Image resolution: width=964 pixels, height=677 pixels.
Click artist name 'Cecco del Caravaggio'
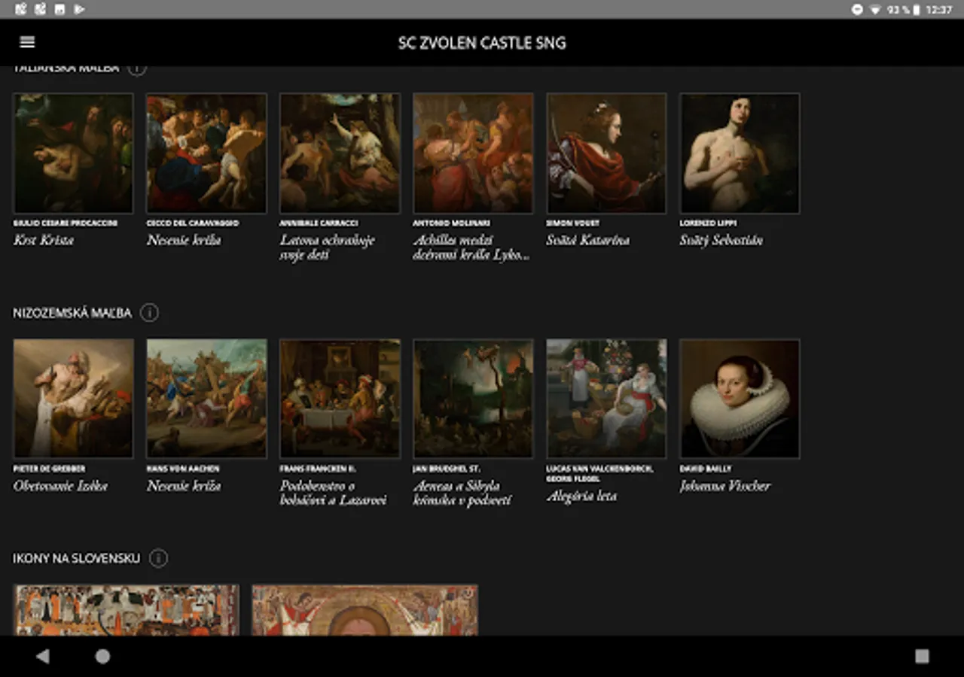193,223
